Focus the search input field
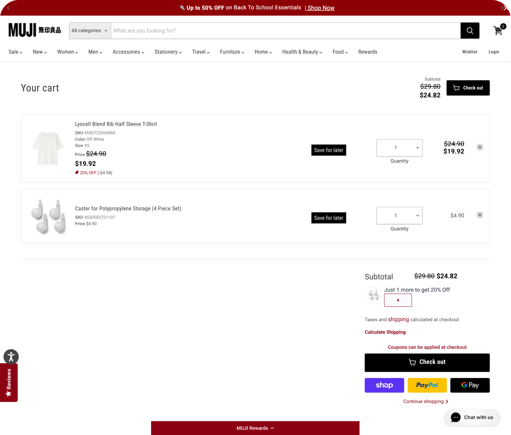511x435 pixels. coord(286,31)
